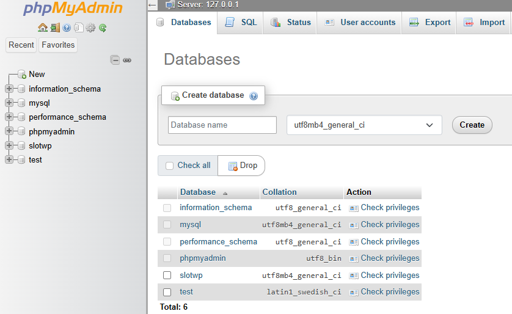This screenshot has width=512, height=314.
Task: Click the log out door icon
Action: coord(55,27)
